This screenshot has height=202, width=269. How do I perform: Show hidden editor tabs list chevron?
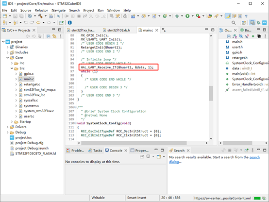(x=164, y=30)
